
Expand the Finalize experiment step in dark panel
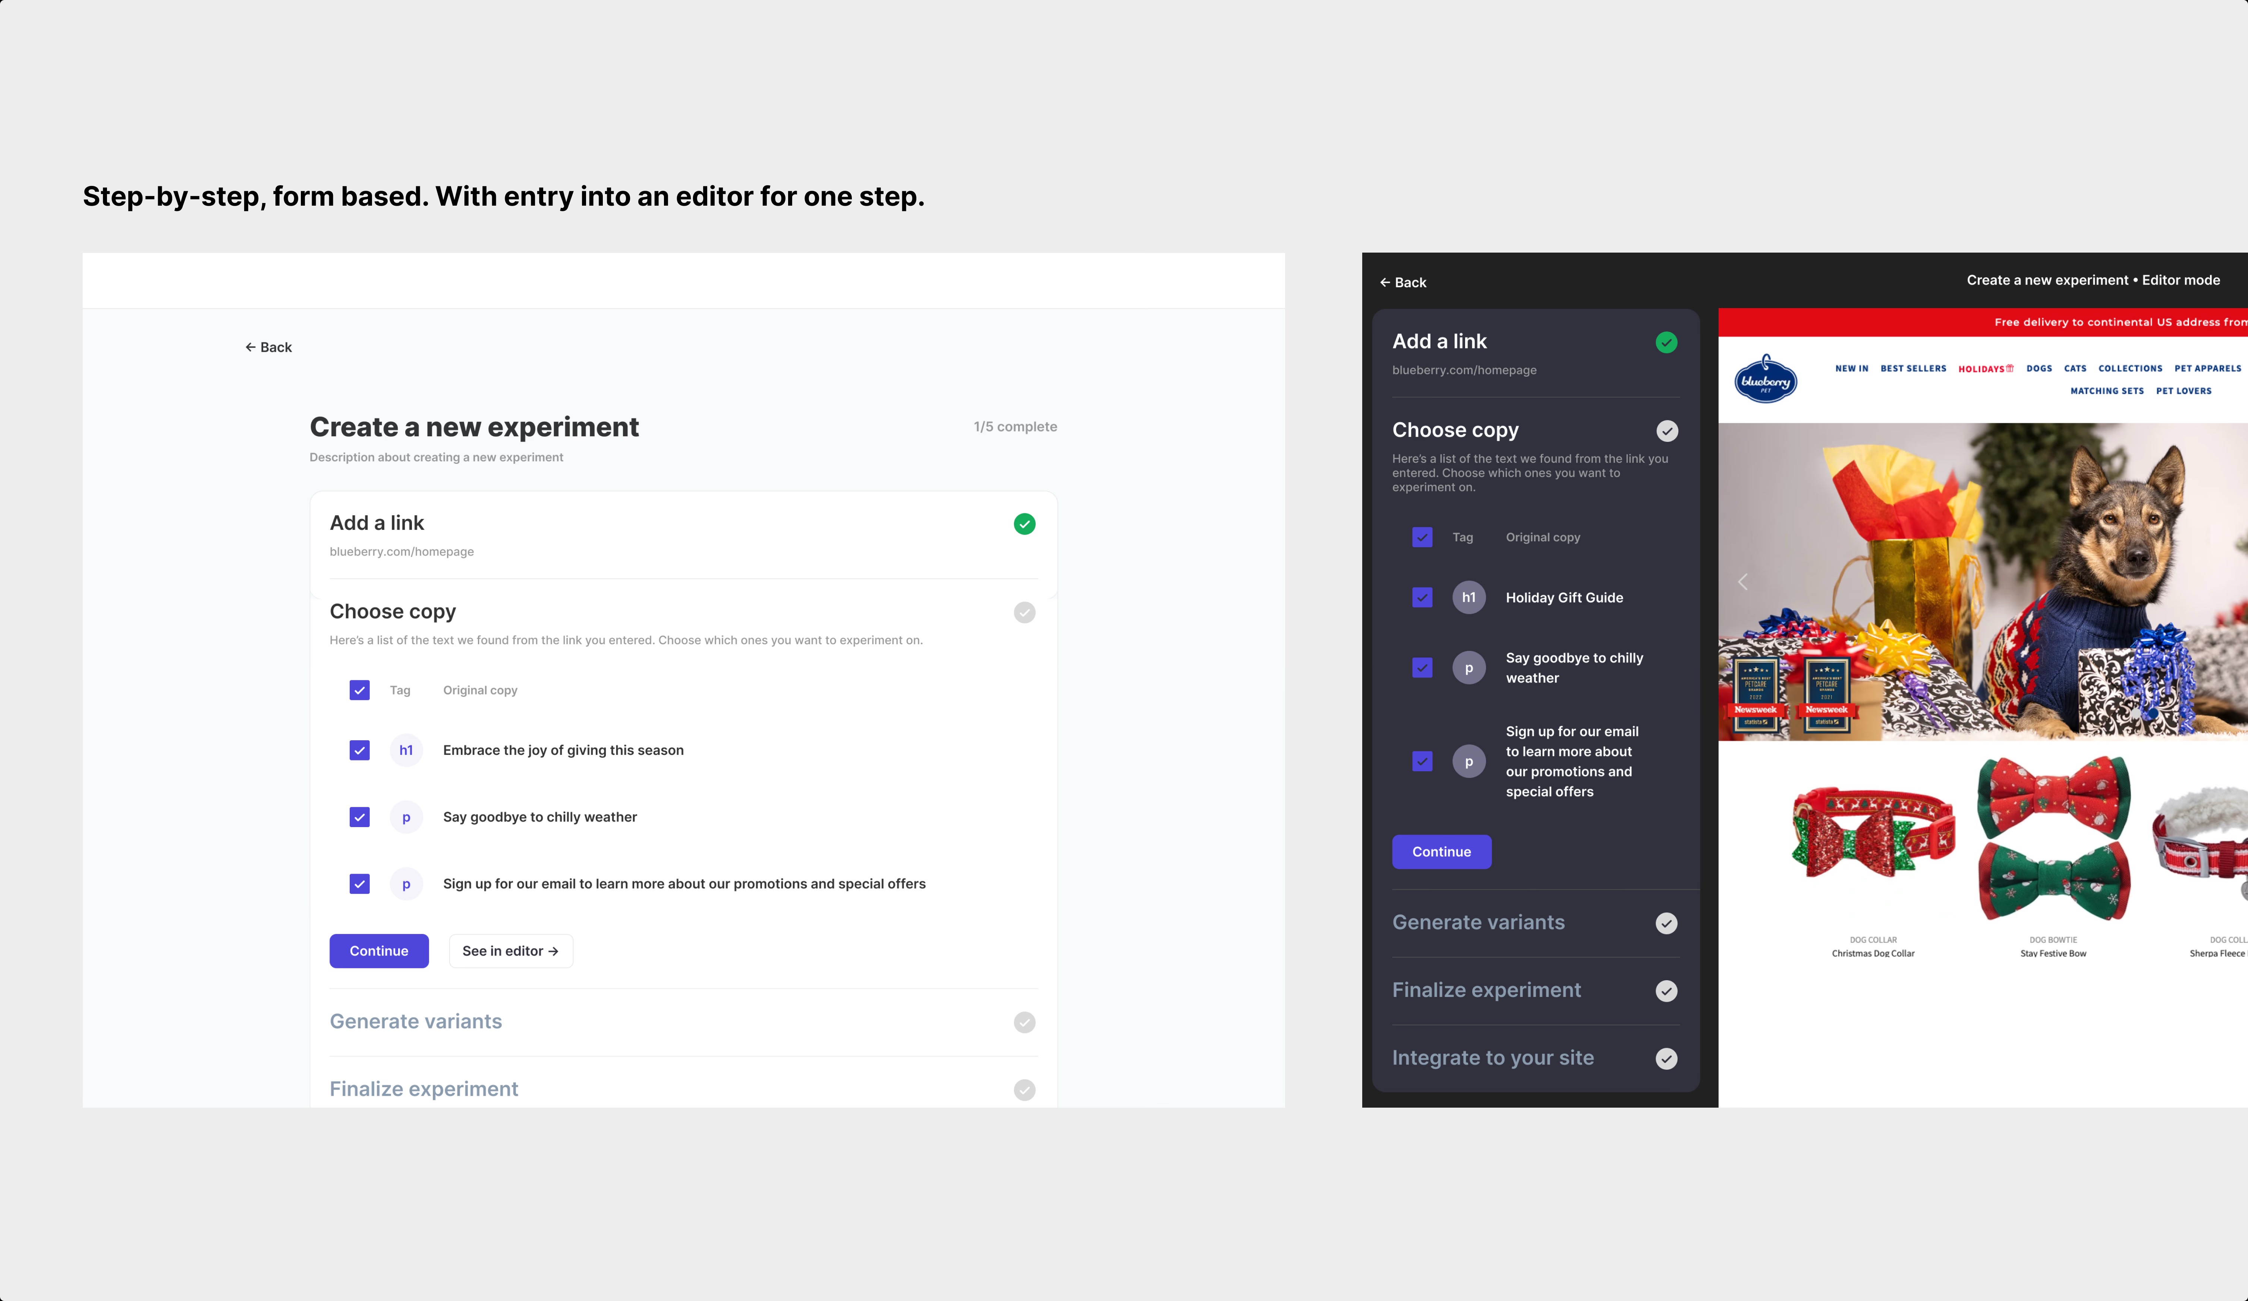click(x=1486, y=991)
